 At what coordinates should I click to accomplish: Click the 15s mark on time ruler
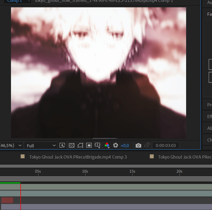[132, 172]
